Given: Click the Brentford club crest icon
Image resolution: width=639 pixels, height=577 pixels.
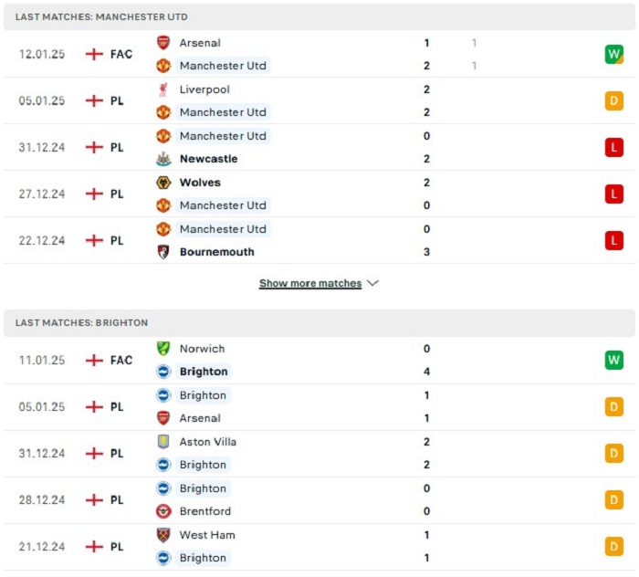Looking at the screenshot, I should [x=163, y=511].
